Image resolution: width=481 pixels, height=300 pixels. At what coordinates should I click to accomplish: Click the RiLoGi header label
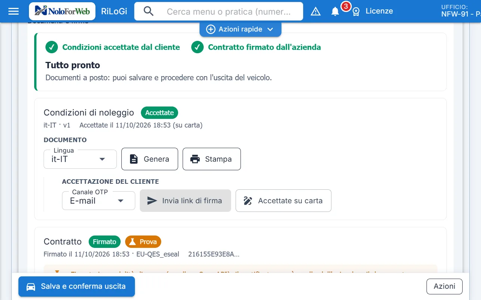pyautogui.click(x=114, y=11)
